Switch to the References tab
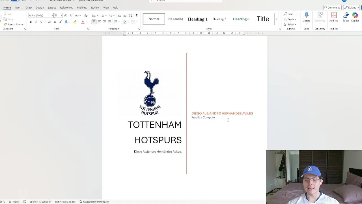 [x=66, y=8]
